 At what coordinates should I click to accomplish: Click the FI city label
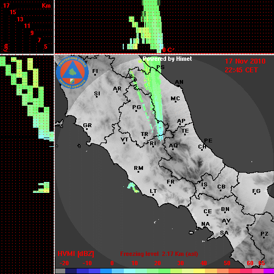click(x=95, y=71)
